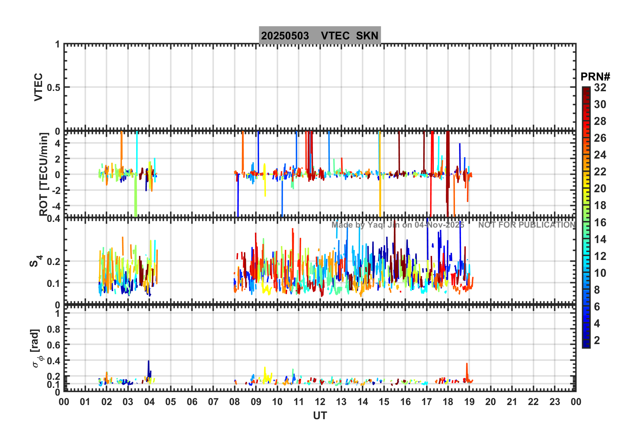Select PRN colorbar label "2"
This screenshot has height=435, width=640.
597,340
